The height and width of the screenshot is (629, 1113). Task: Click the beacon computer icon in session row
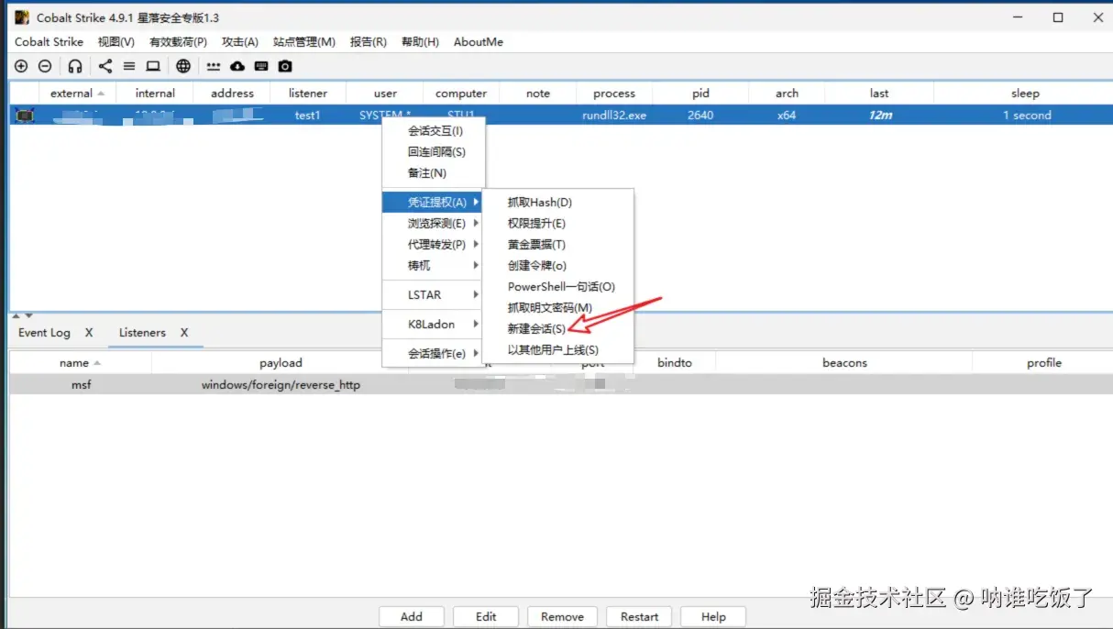click(24, 116)
